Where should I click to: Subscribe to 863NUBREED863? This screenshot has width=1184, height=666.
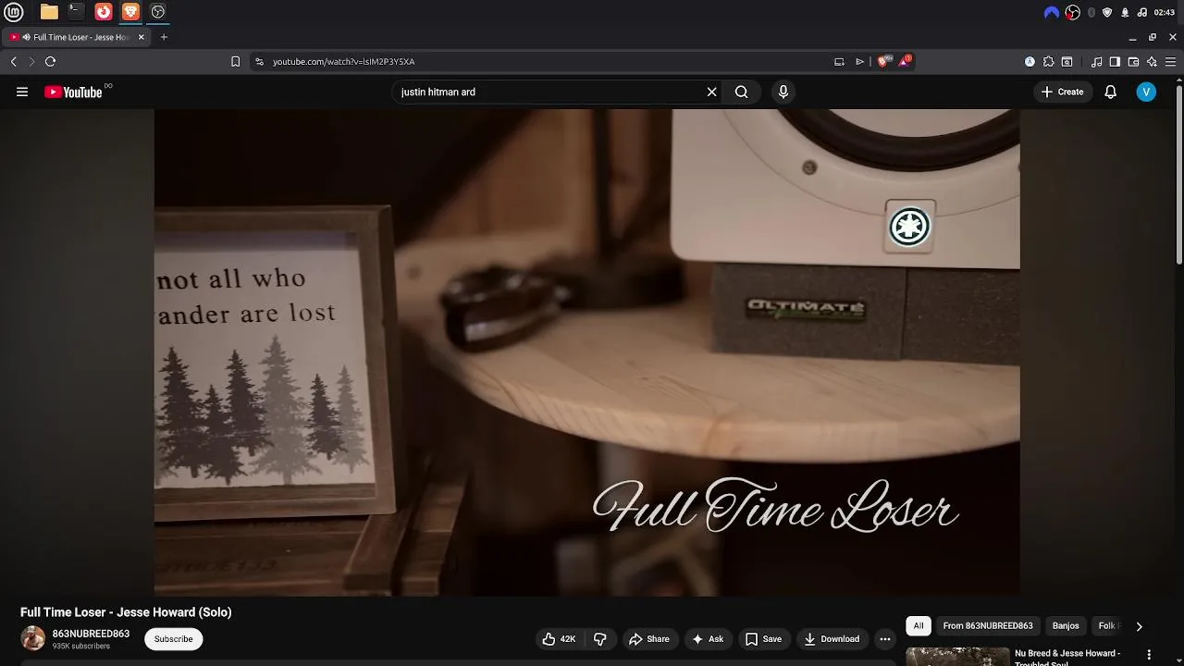(173, 639)
